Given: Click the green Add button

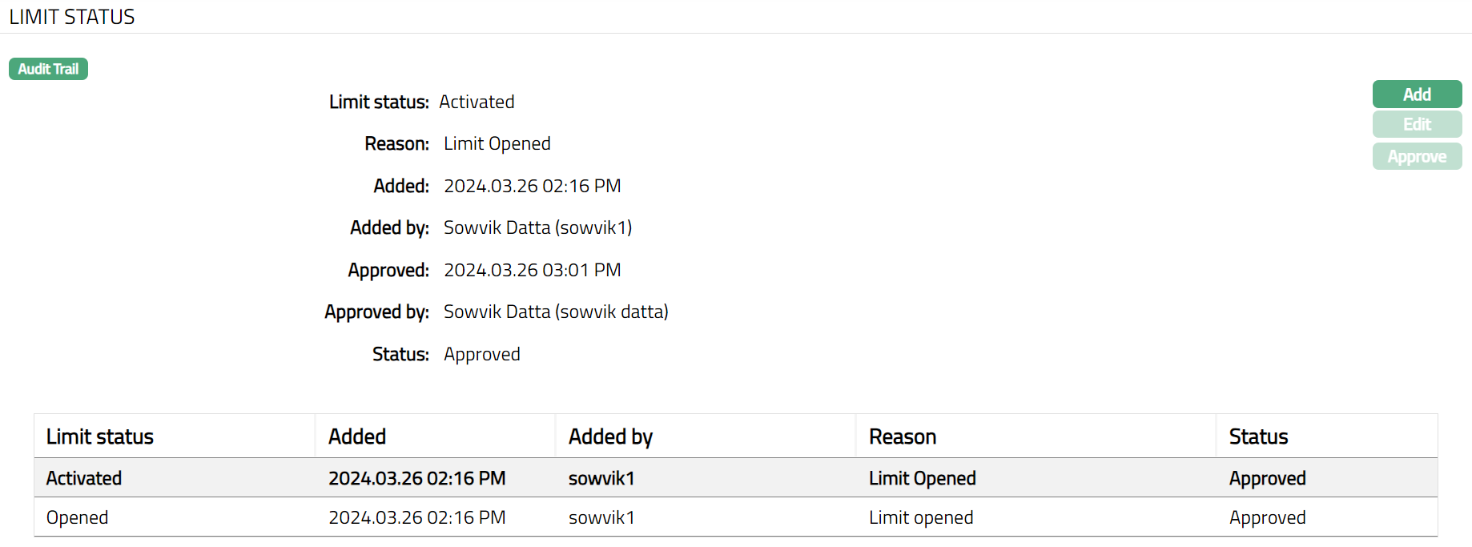Looking at the screenshot, I should click(x=1417, y=95).
